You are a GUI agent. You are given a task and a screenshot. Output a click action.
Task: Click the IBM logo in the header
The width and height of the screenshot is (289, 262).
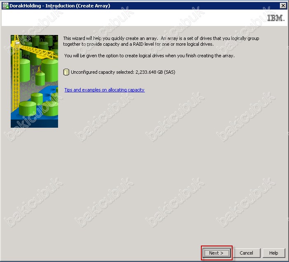click(x=275, y=18)
